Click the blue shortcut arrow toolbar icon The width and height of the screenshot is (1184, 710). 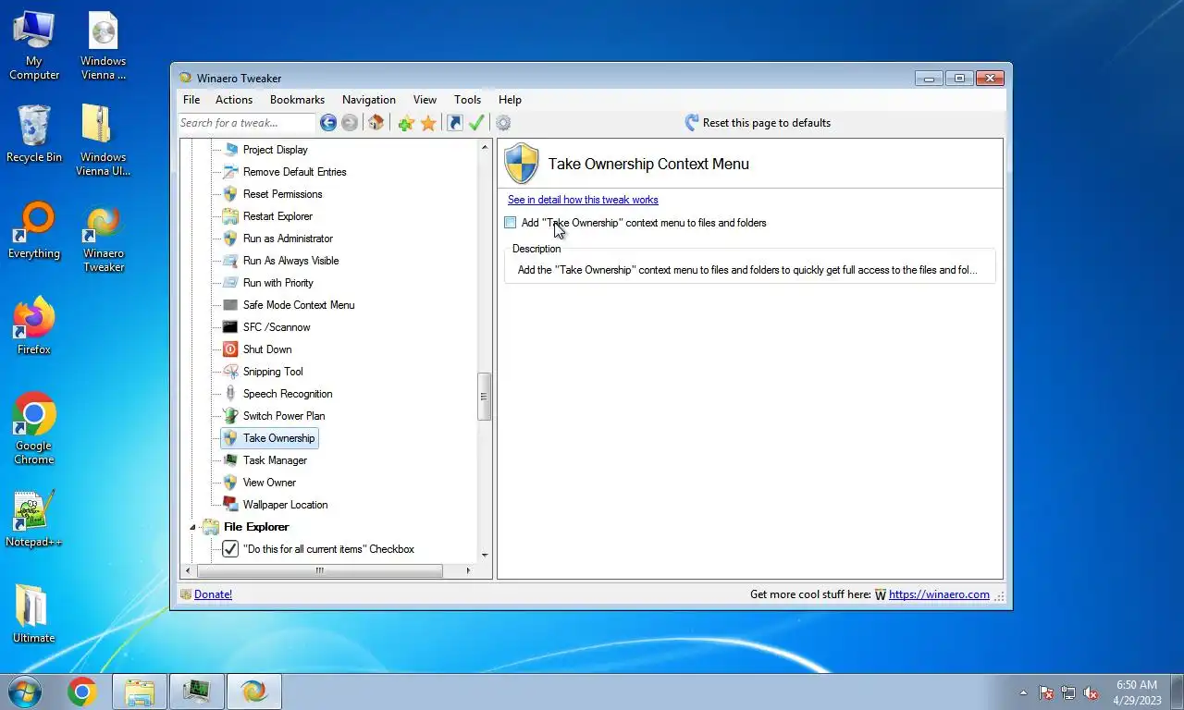coord(455,123)
